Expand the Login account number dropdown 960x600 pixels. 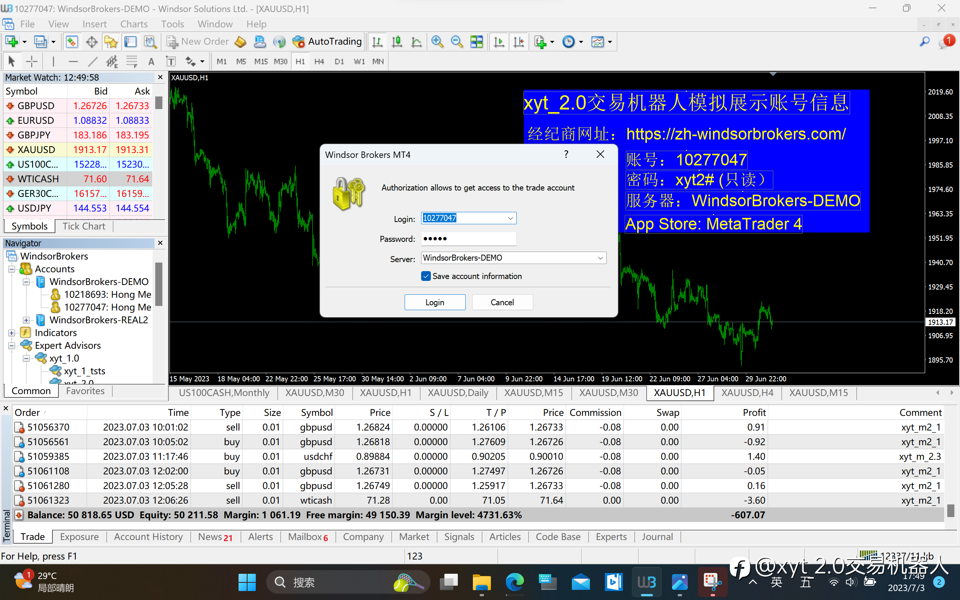pyautogui.click(x=510, y=218)
